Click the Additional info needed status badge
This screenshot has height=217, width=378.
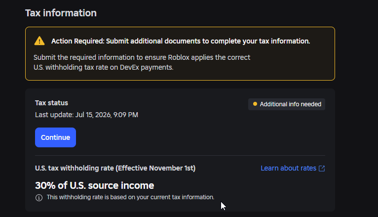287,104
